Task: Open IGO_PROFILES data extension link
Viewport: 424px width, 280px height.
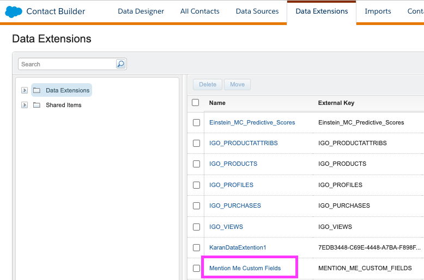Action: pos(231,185)
